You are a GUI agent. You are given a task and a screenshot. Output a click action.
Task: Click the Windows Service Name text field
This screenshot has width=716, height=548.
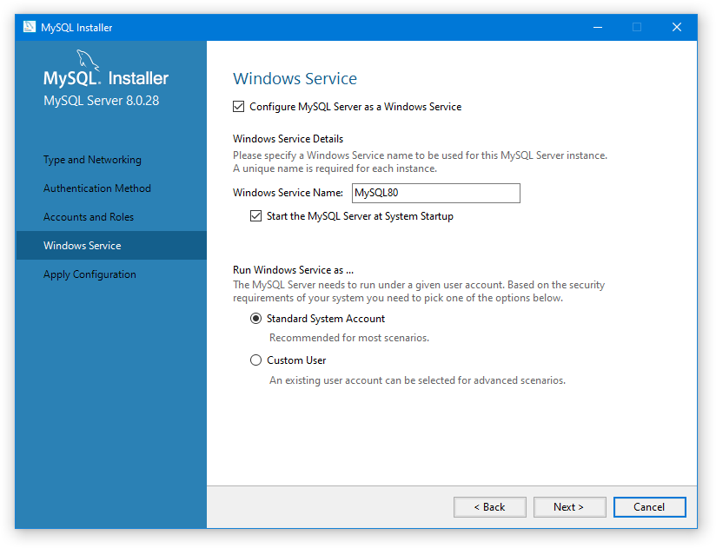434,193
